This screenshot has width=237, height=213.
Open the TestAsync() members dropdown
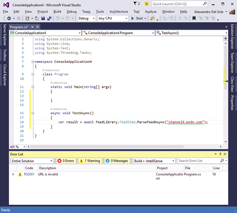pyautogui.click(x=192, y=33)
